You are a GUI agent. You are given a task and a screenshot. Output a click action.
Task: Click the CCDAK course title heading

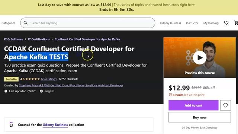click(x=69, y=53)
